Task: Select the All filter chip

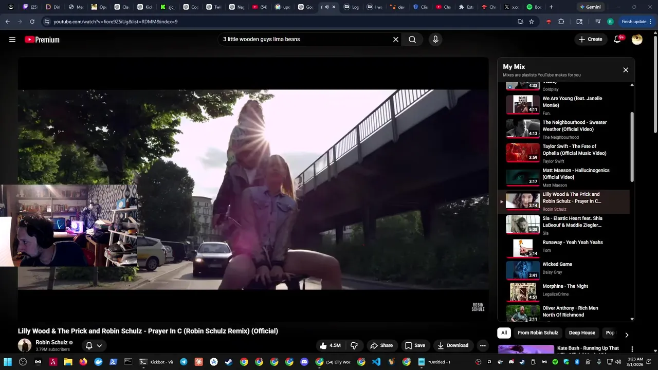Action: click(x=504, y=333)
